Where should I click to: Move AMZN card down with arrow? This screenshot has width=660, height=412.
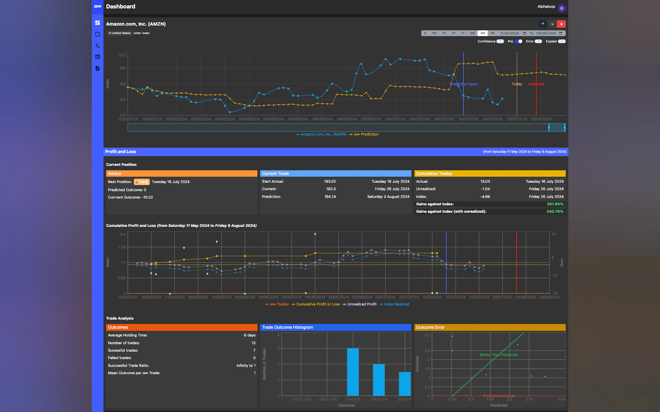(x=552, y=24)
